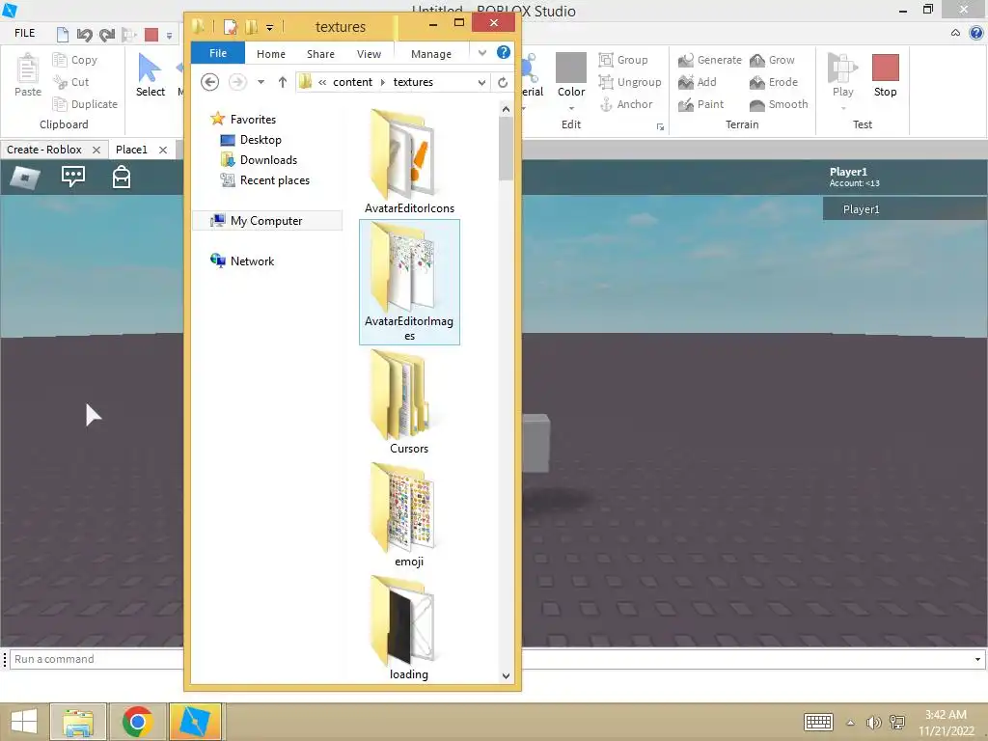
Task: Click Group in the Edit section
Action: tap(623, 60)
